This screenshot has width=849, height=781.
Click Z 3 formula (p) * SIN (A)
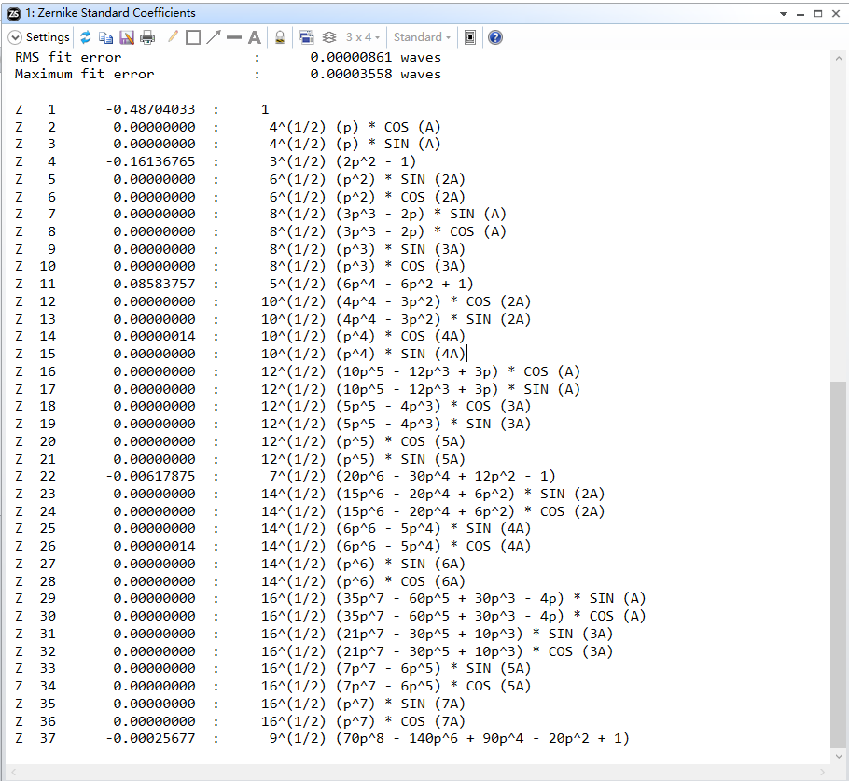(x=355, y=144)
